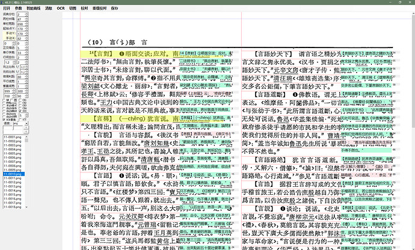Click the spinner field showing 90
The height and width of the screenshot is (250, 415).
pos(22,96)
